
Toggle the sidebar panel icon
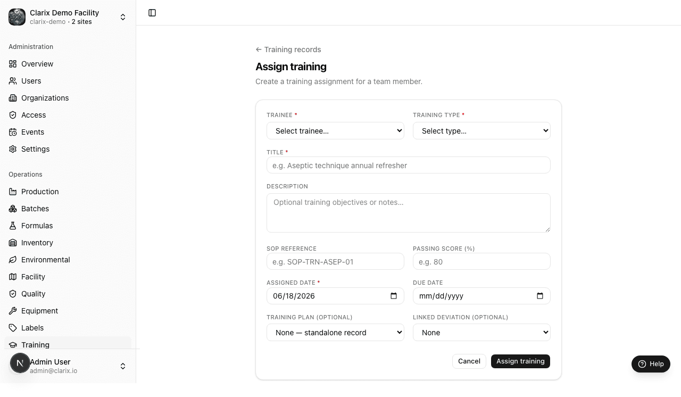[152, 13]
